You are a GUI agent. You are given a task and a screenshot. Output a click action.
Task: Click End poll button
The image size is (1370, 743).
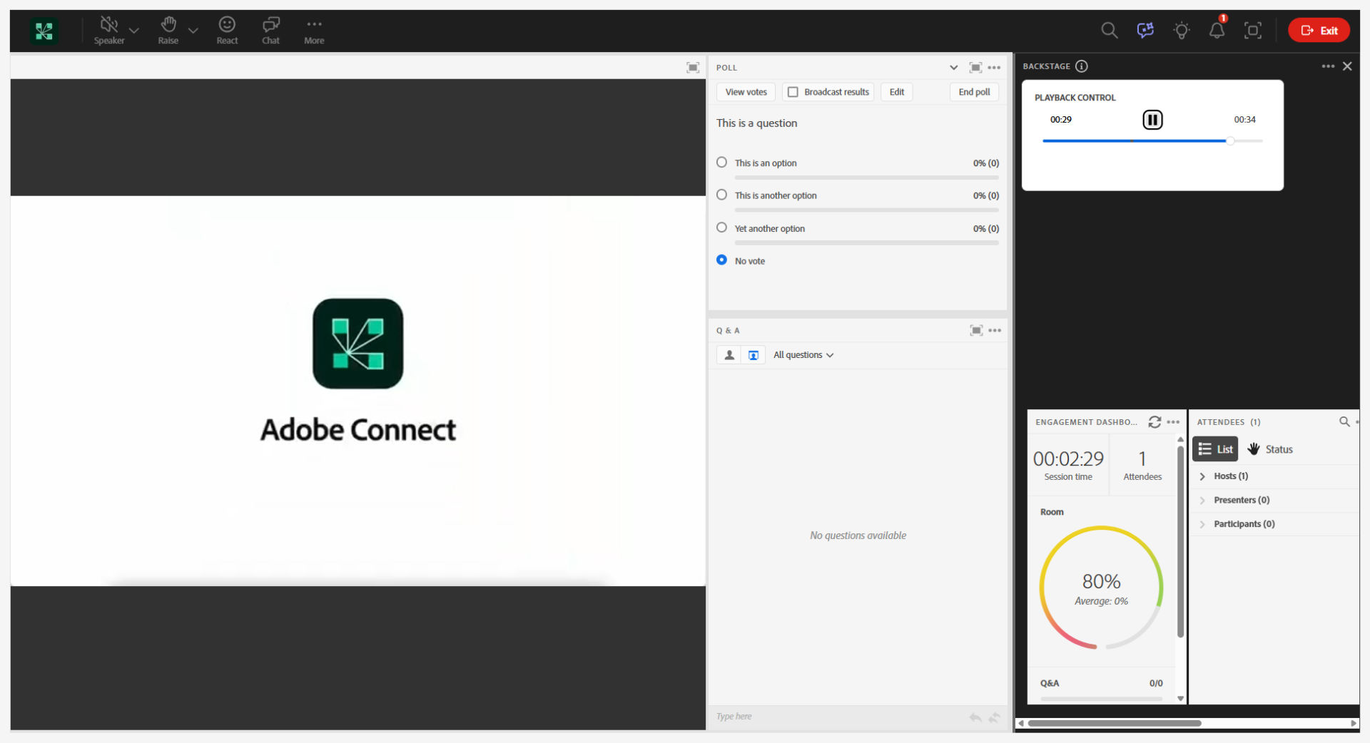974,92
